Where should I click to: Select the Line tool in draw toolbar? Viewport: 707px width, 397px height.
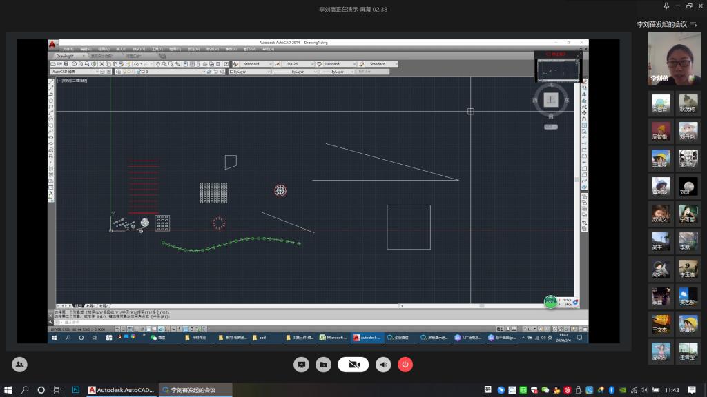[51, 83]
